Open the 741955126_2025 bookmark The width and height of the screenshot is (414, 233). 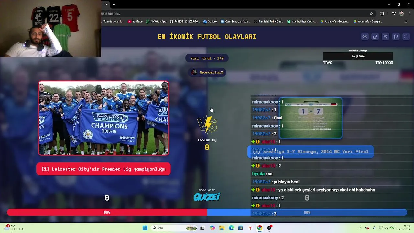(185, 22)
